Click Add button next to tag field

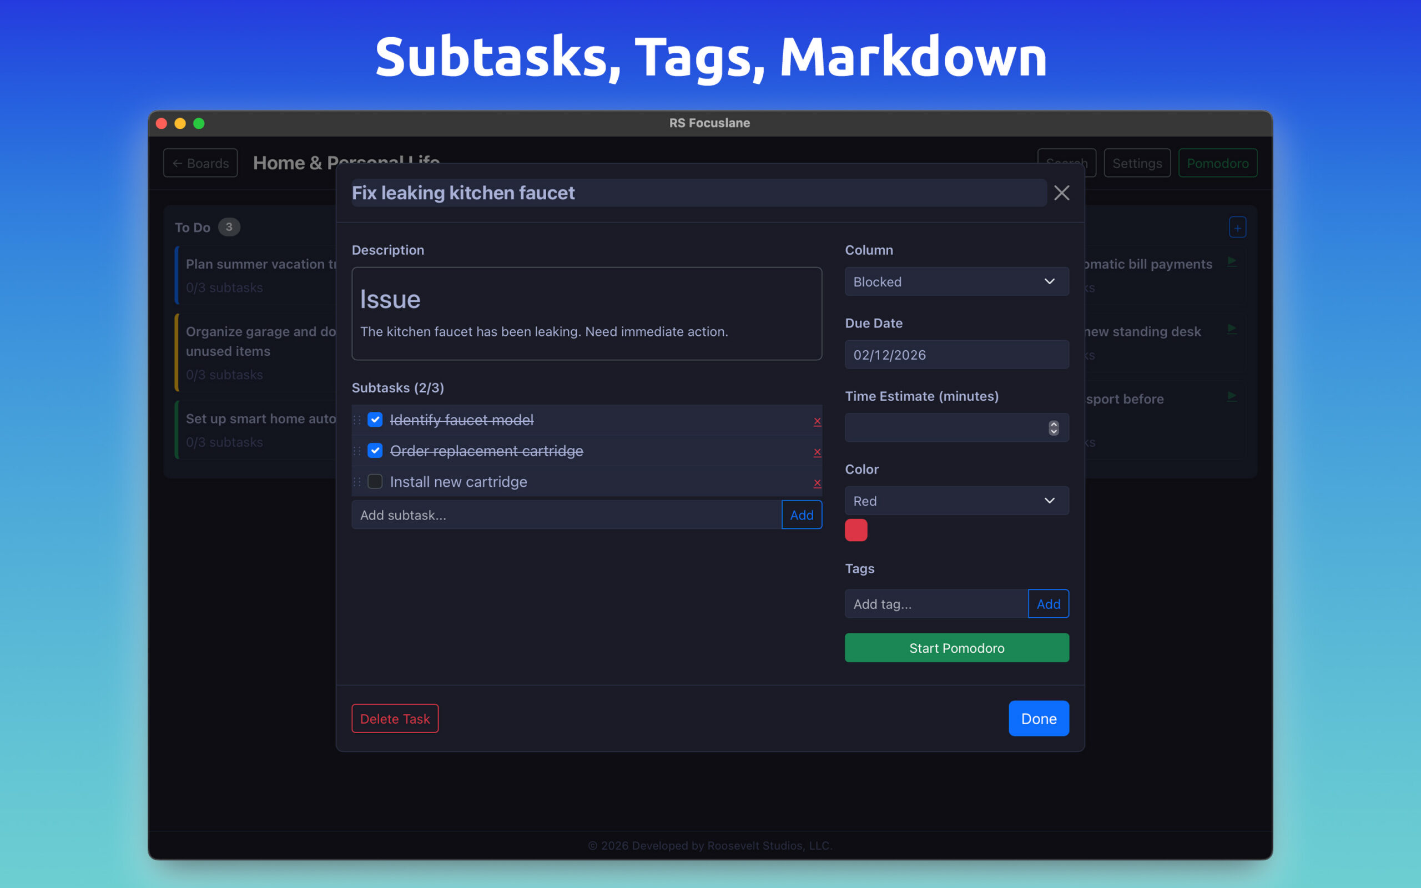[1048, 604]
